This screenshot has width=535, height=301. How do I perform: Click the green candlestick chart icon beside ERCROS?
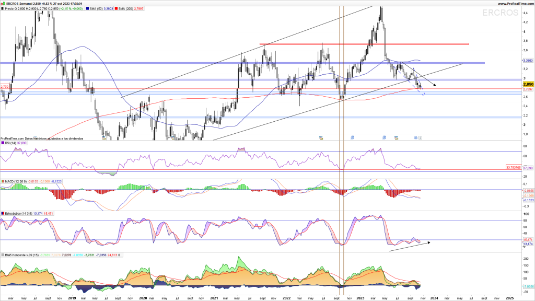tap(3, 3)
